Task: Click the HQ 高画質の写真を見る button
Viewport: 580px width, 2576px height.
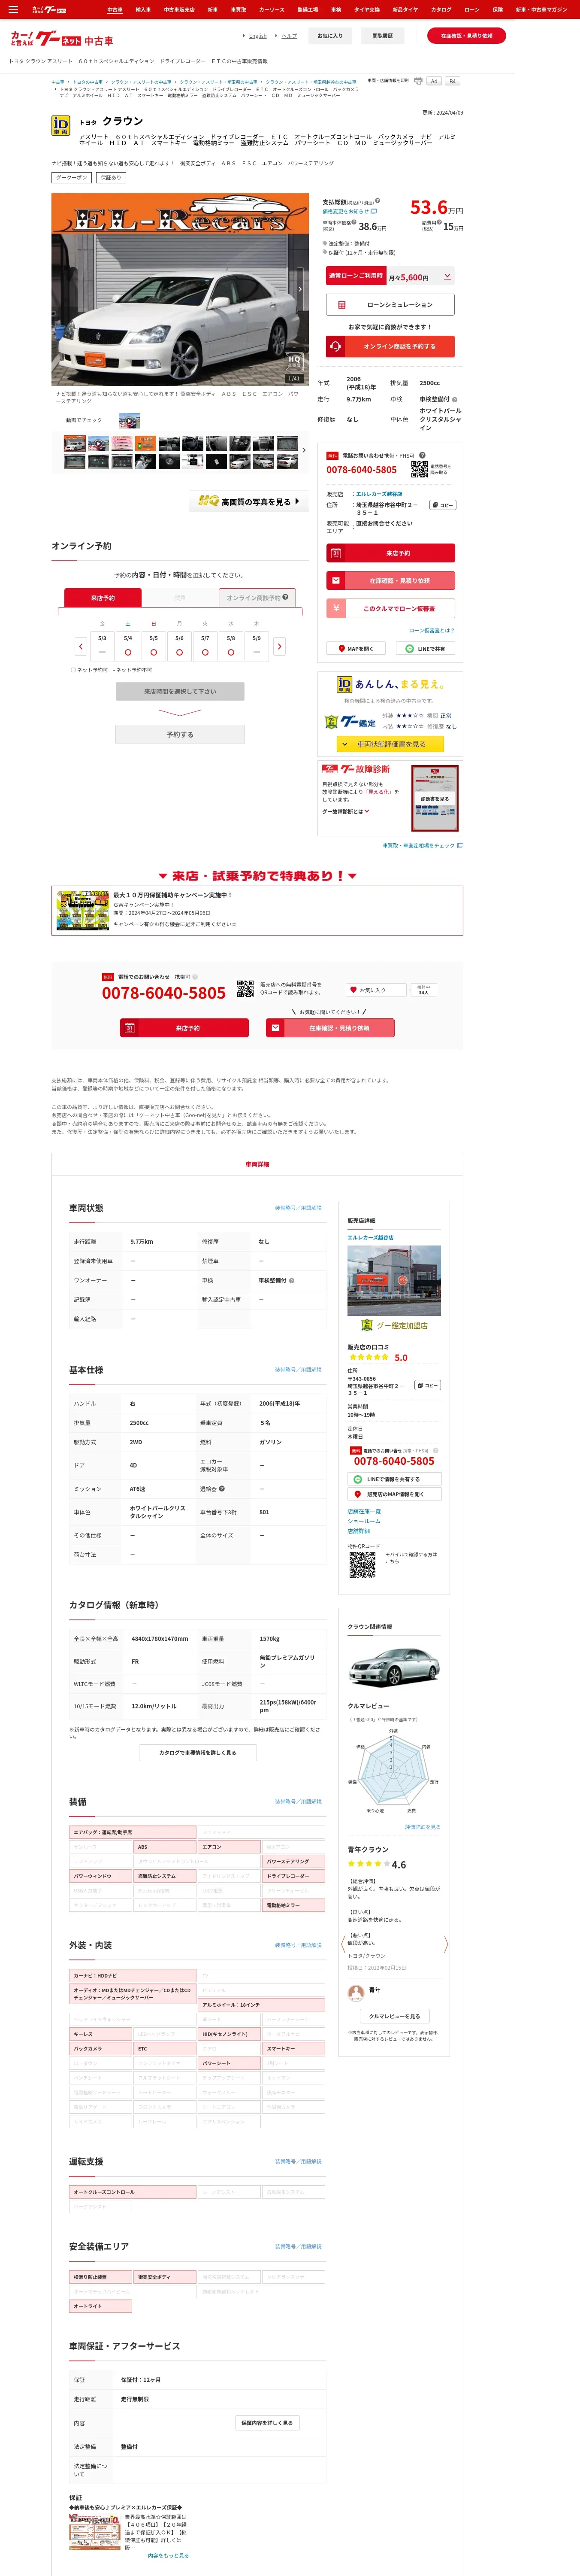Action: coord(249,502)
